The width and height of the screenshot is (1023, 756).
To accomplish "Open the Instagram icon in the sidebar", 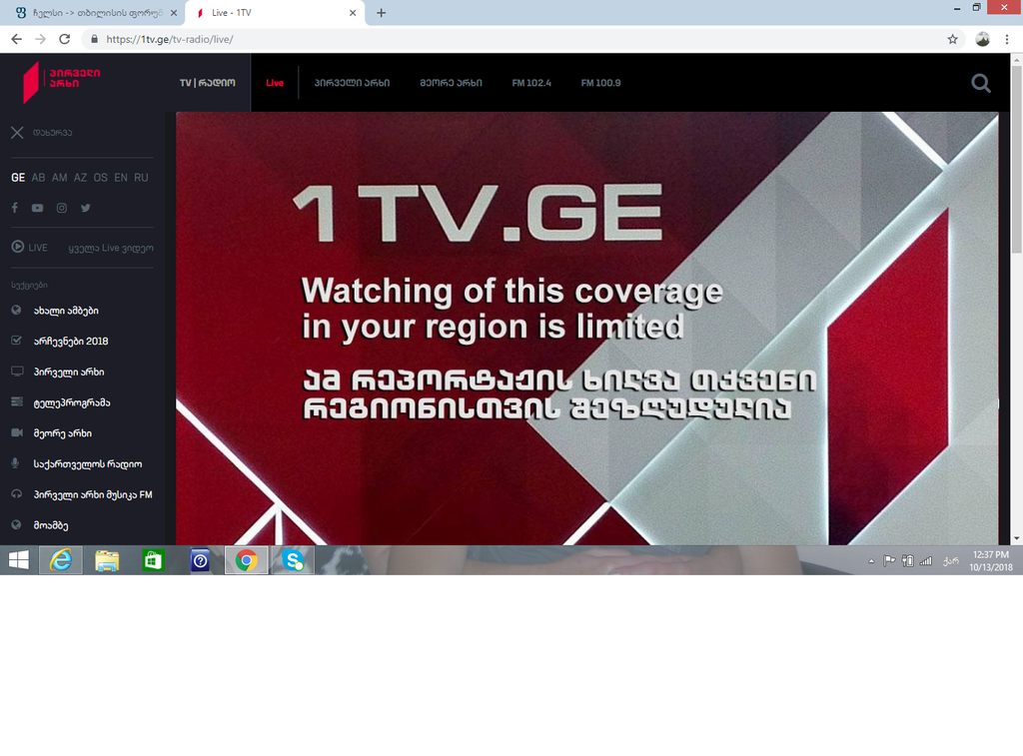I will tap(61, 208).
